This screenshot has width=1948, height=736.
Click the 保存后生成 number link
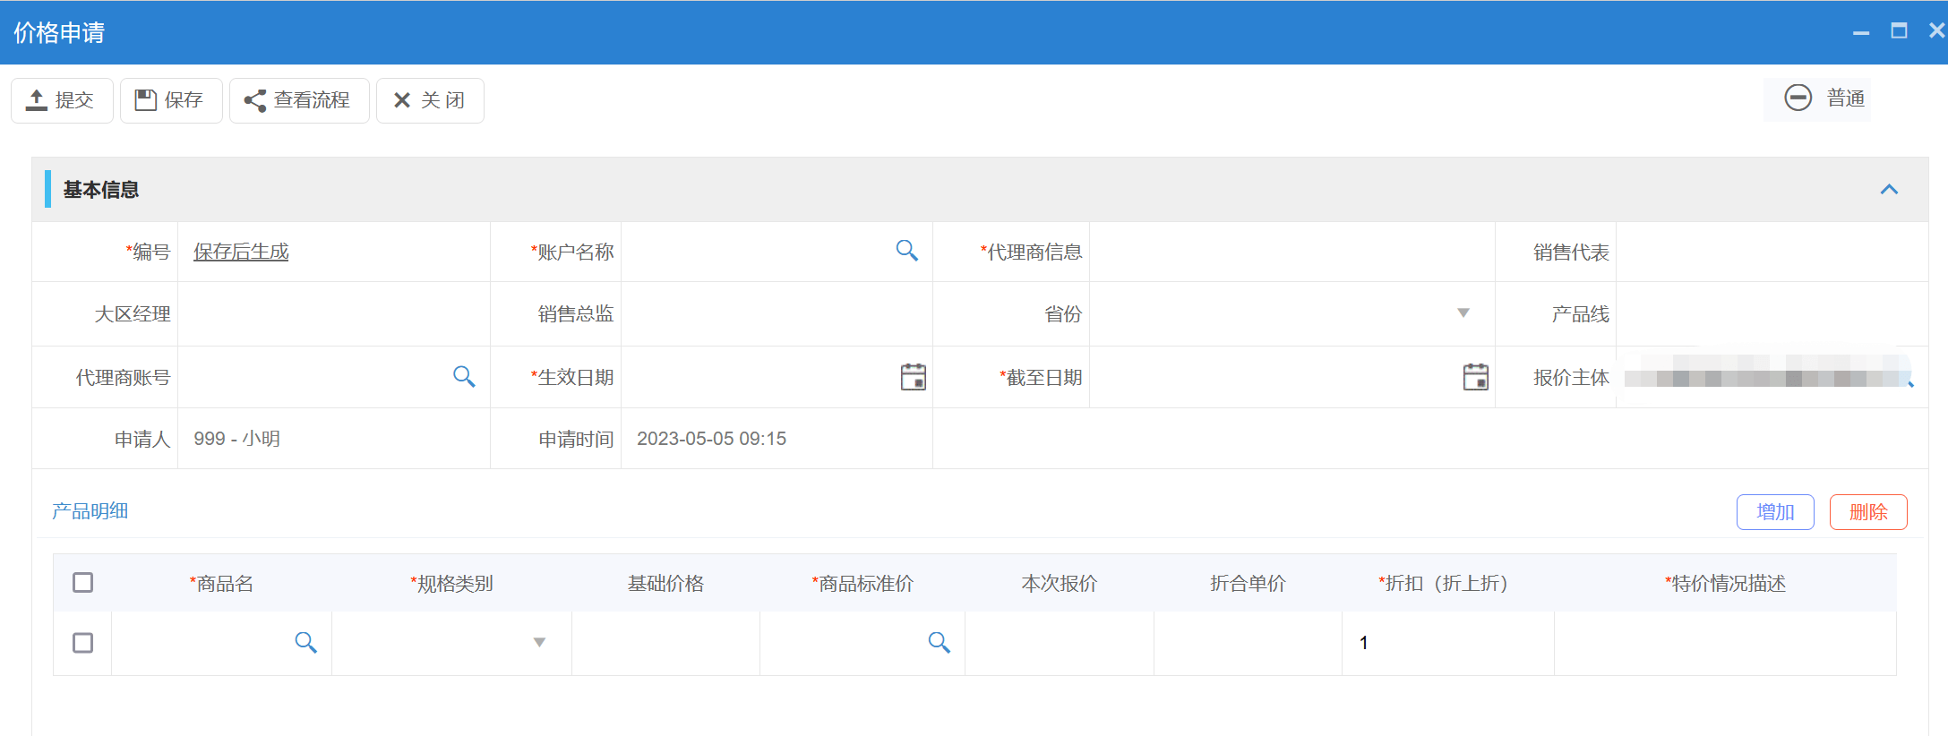(241, 252)
